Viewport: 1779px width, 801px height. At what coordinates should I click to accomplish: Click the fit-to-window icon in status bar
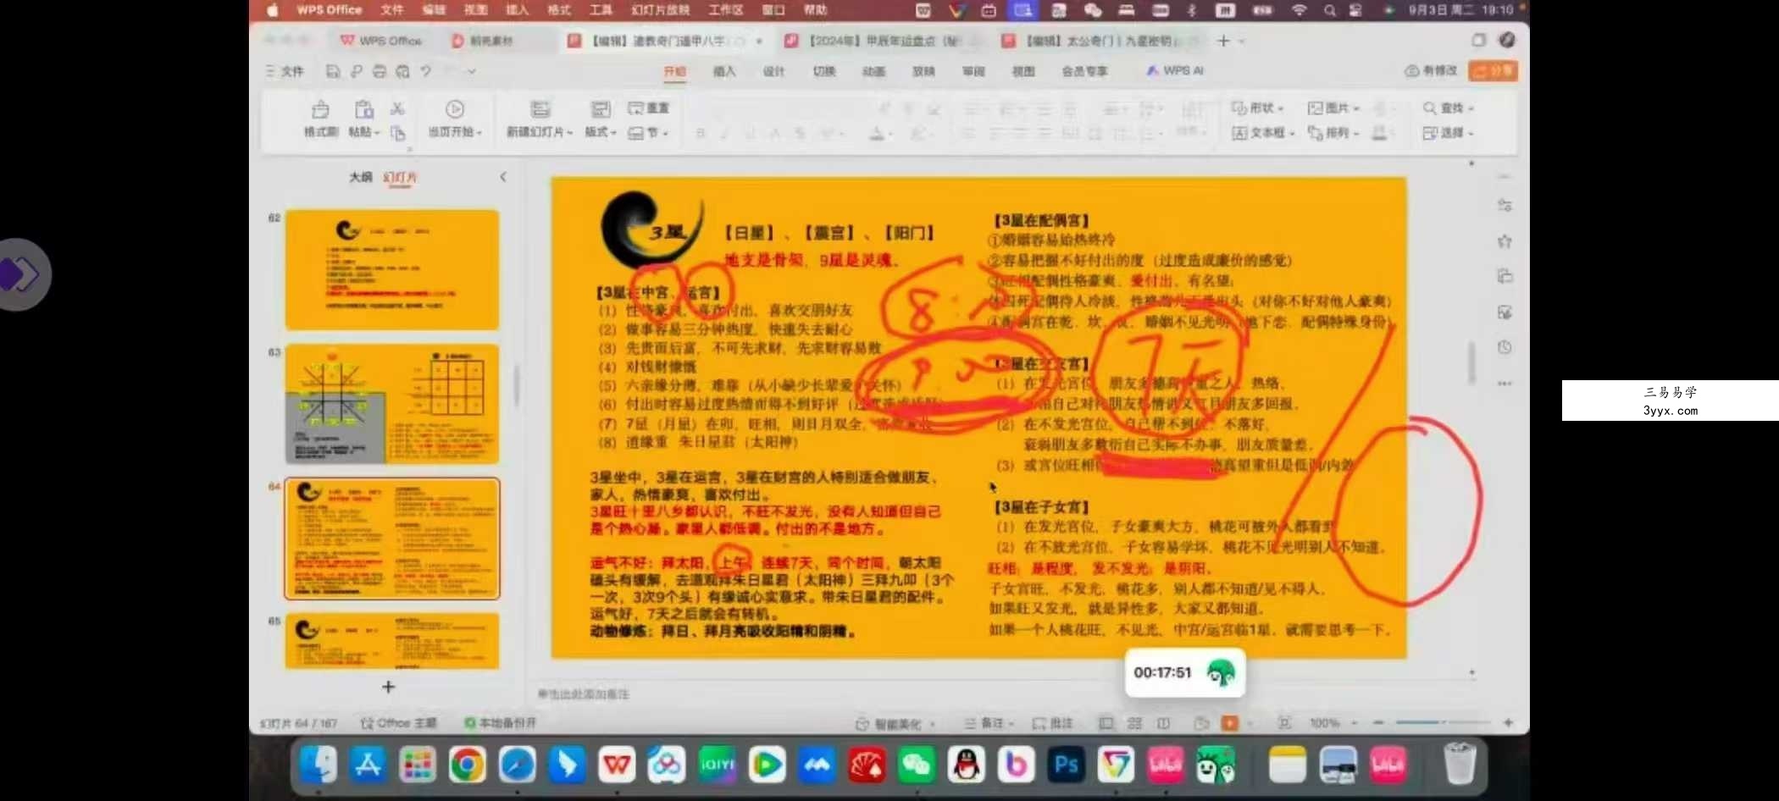(x=1284, y=723)
